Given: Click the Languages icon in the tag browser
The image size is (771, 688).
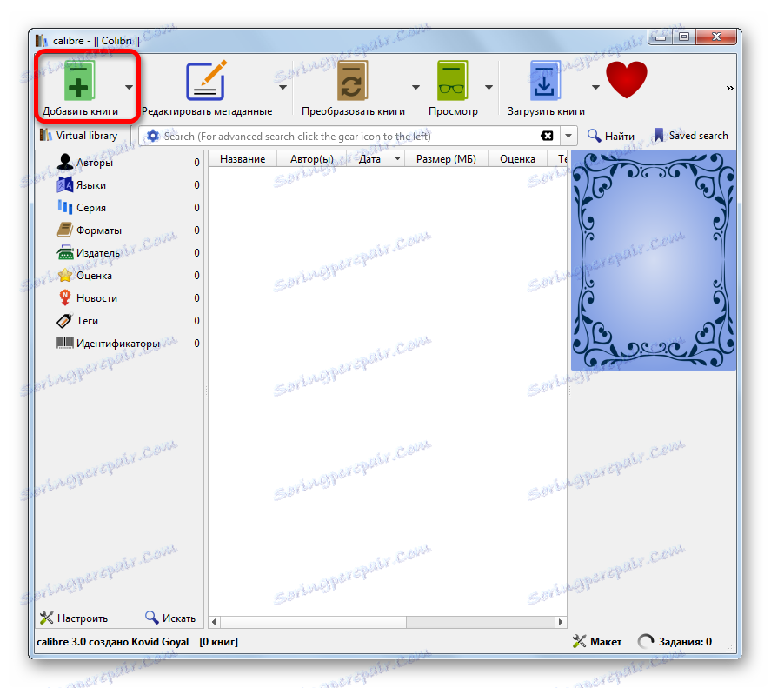Looking at the screenshot, I should [x=65, y=184].
